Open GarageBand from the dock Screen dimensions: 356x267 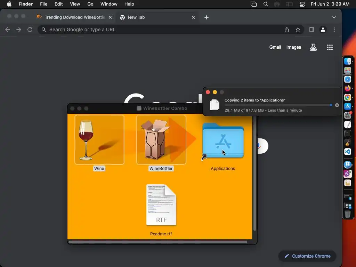click(348, 143)
